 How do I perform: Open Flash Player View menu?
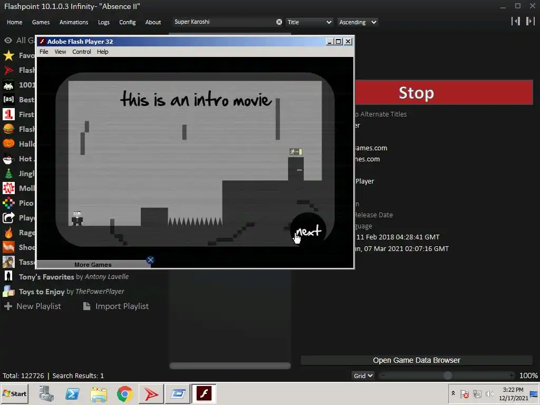pos(60,52)
